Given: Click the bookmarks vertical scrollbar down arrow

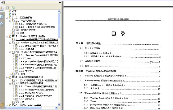Looking at the screenshot, I should [59, 105].
